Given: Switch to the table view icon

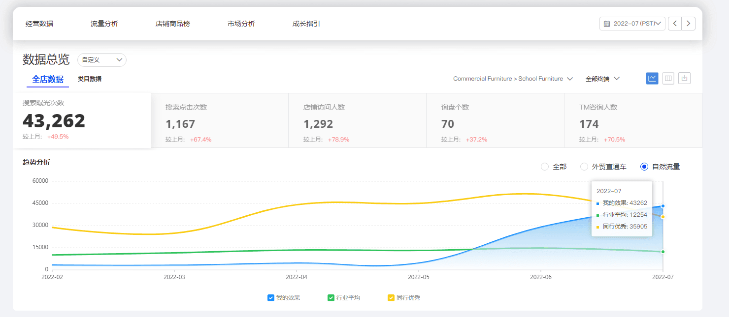Looking at the screenshot, I should (668, 78).
